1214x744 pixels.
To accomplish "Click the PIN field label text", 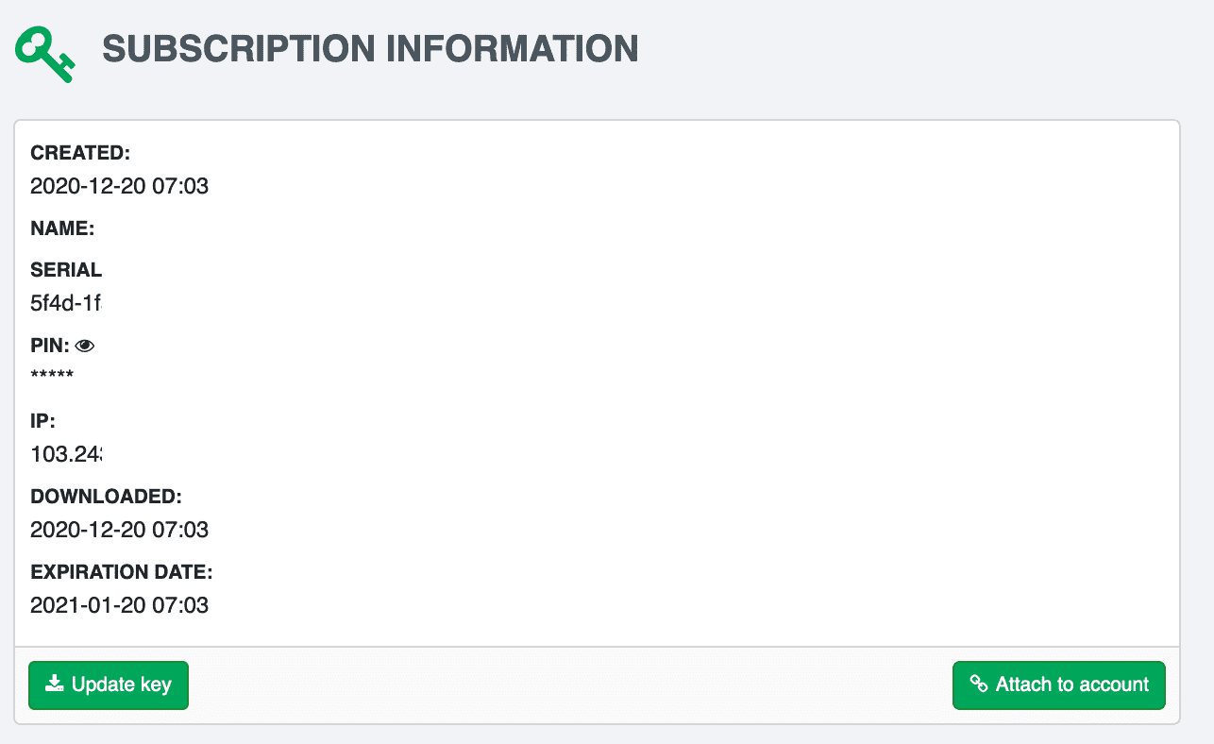I will coord(50,347).
